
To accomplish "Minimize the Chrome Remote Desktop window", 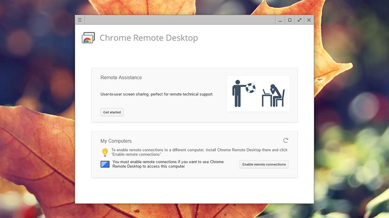I will click(280, 20).
